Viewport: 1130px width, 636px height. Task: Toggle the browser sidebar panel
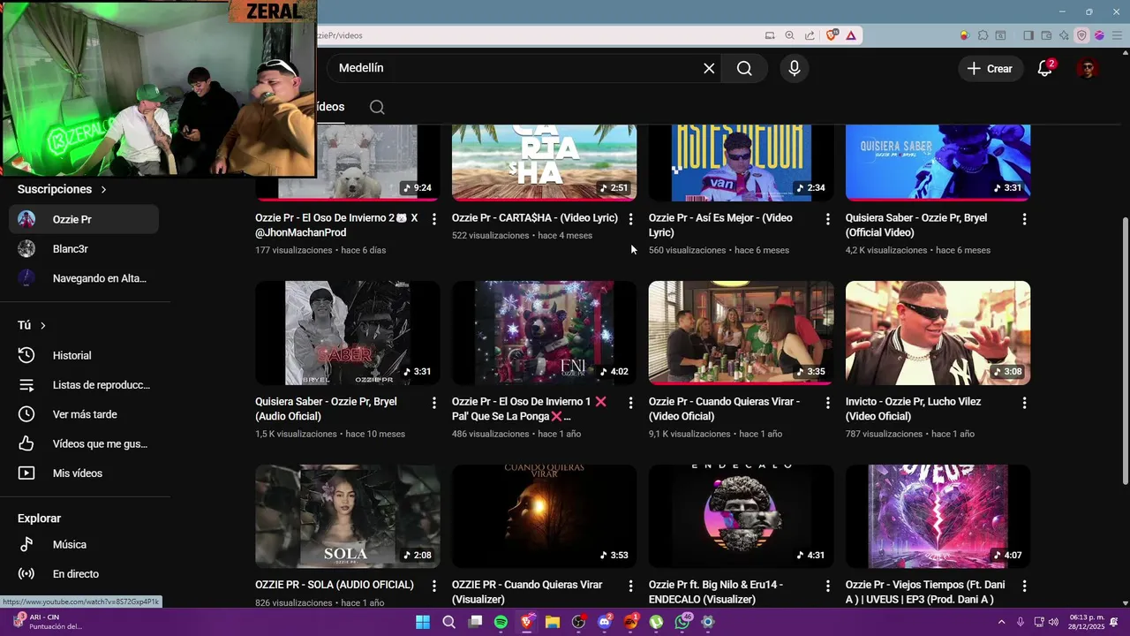click(1028, 35)
